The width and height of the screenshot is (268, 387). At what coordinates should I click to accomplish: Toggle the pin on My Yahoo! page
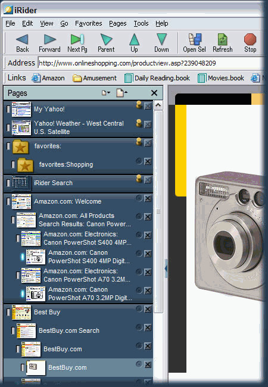[139, 105]
